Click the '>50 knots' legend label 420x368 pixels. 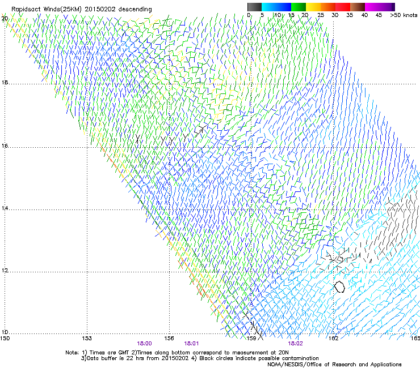click(x=404, y=15)
